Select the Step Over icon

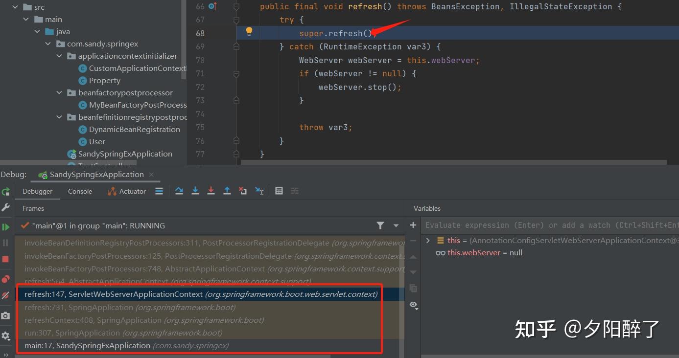click(x=179, y=191)
